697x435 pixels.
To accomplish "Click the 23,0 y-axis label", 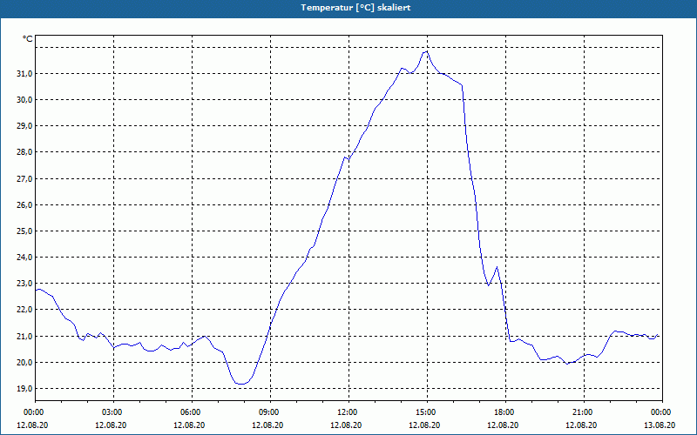I will 24,284.
